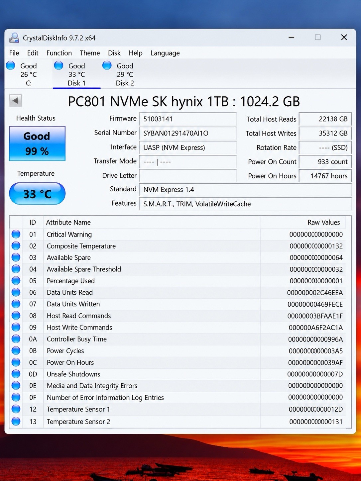This screenshot has height=481, width=361.
Task: Click the status orb for Host Write Commands
Action: point(16,327)
